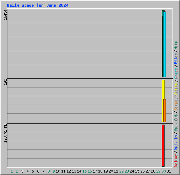
Task: Click the blue Files legend text
Action: click(x=176, y=58)
